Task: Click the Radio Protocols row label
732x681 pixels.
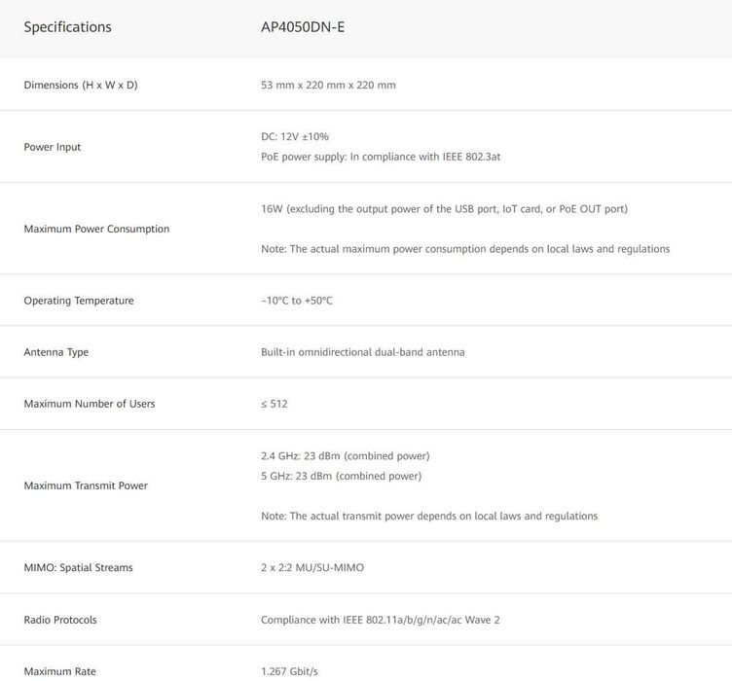Action: (x=60, y=620)
